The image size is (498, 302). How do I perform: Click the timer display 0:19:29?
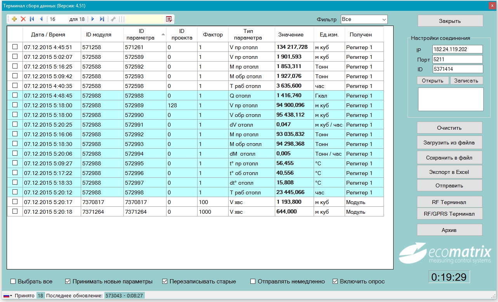(x=449, y=277)
